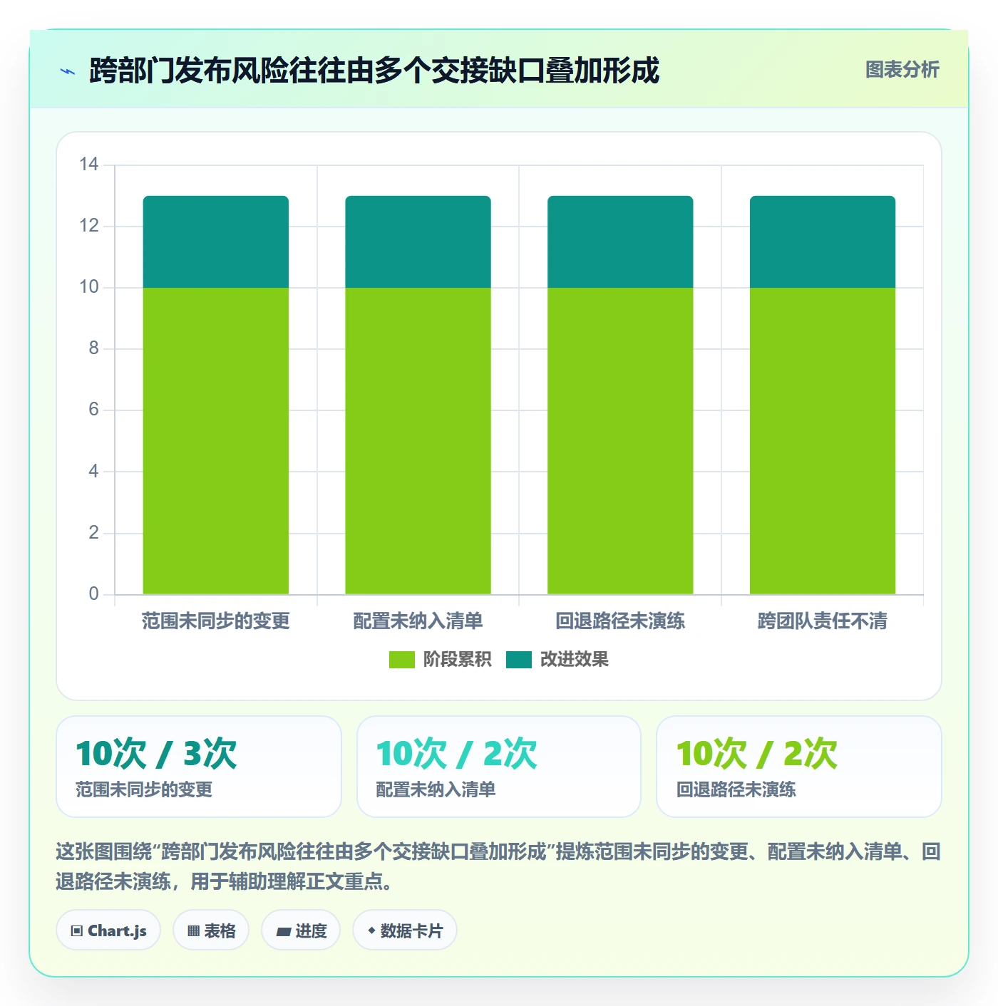
Task: Click the 图表分析 label in header
Action: pos(902,70)
